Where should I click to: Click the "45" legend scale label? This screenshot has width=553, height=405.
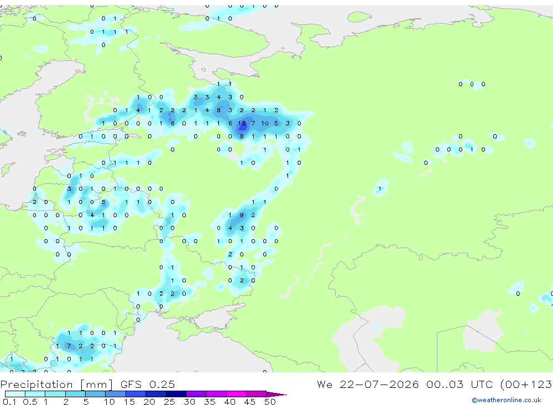tap(250, 402)
